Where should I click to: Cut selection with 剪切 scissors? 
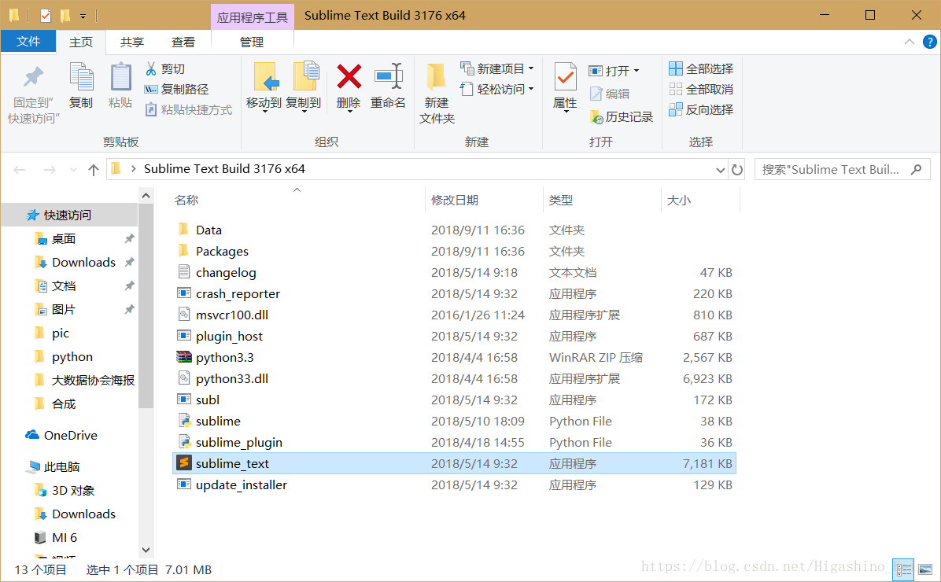click(x=165, y=69)
